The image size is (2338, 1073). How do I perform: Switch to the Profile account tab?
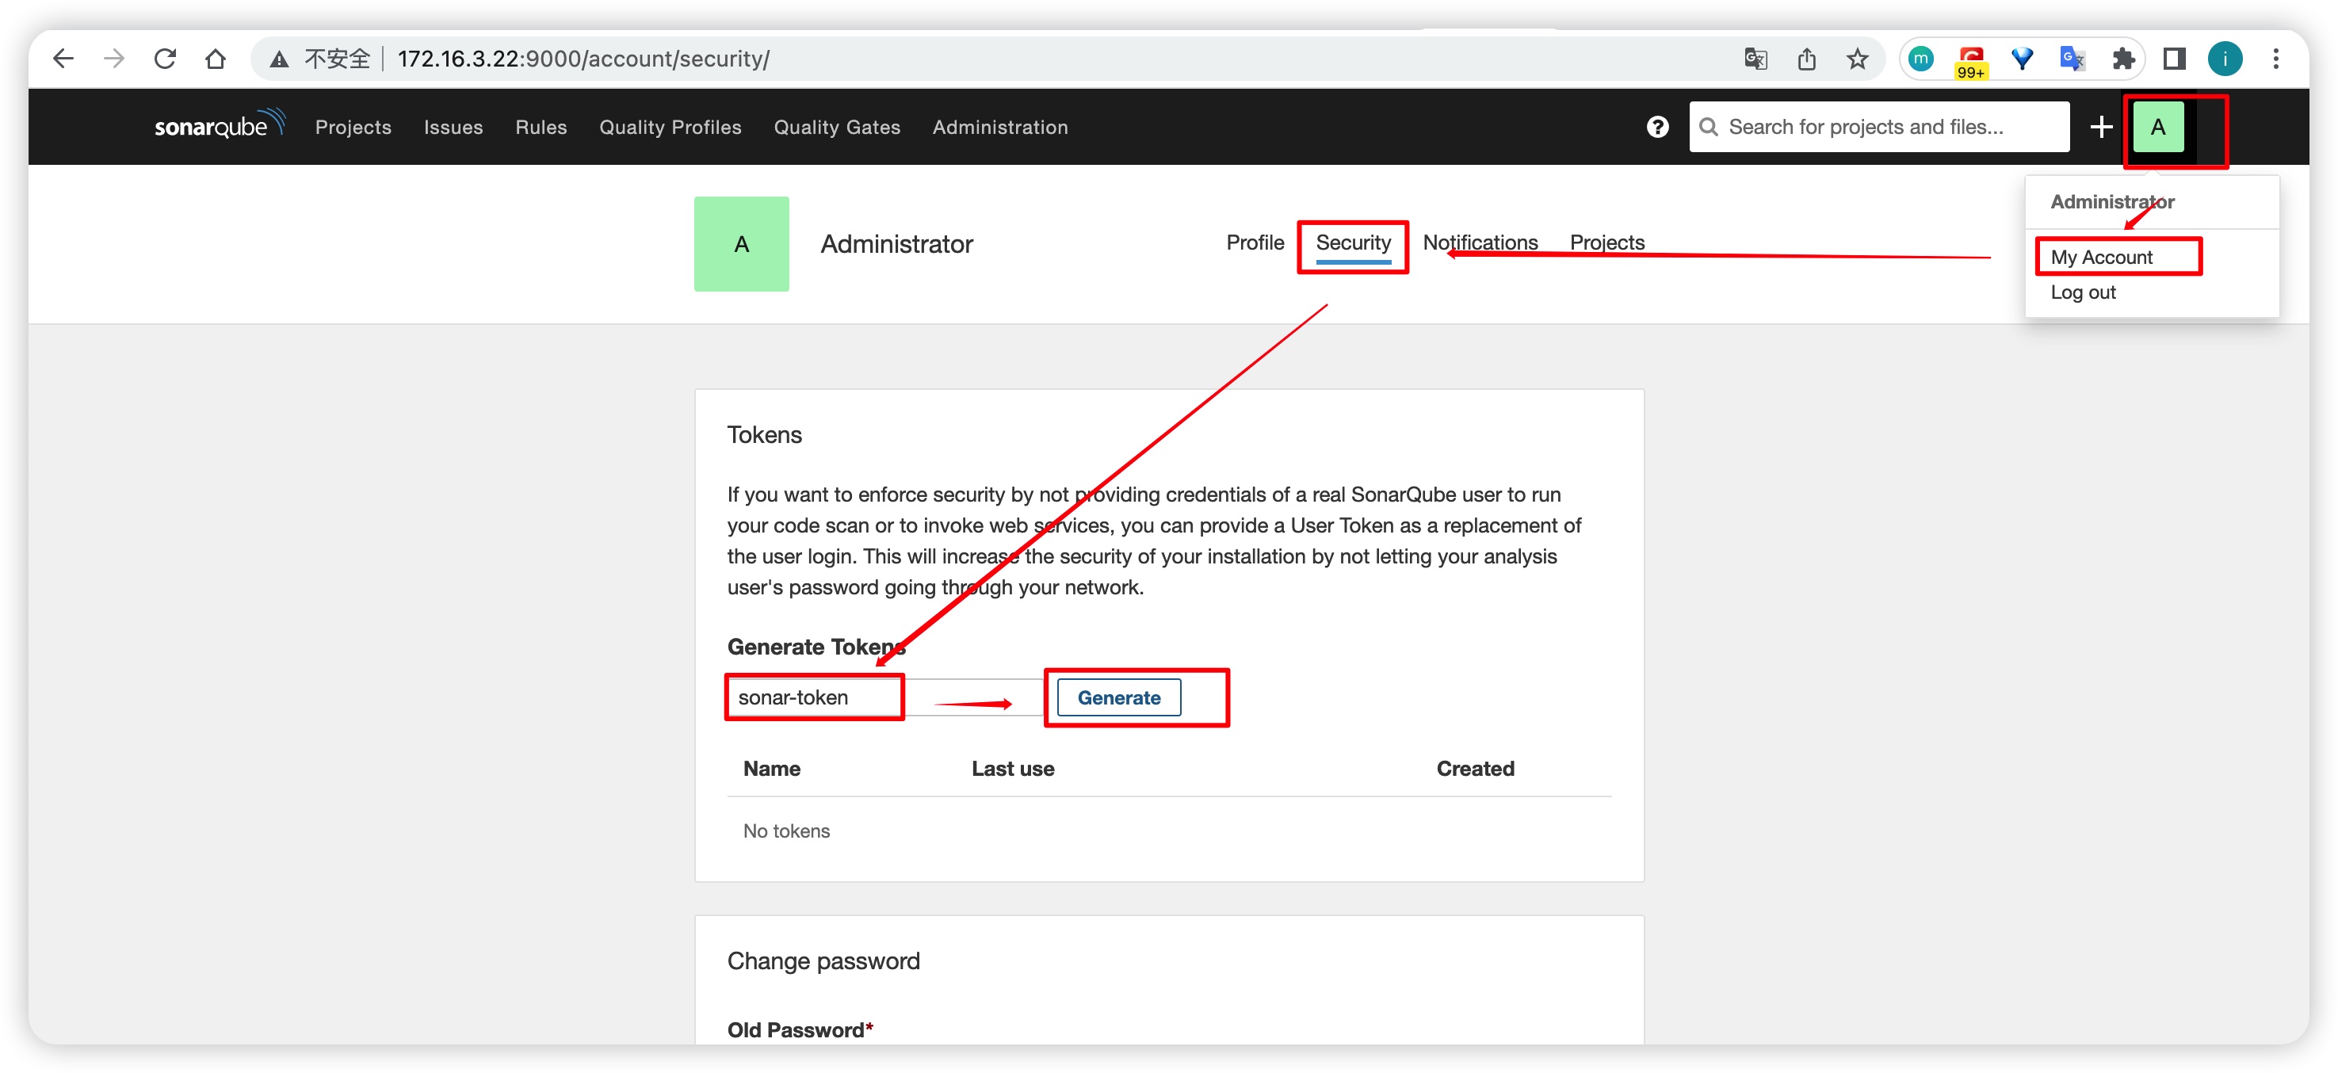pyautogui.click(x=1255, y=242)
